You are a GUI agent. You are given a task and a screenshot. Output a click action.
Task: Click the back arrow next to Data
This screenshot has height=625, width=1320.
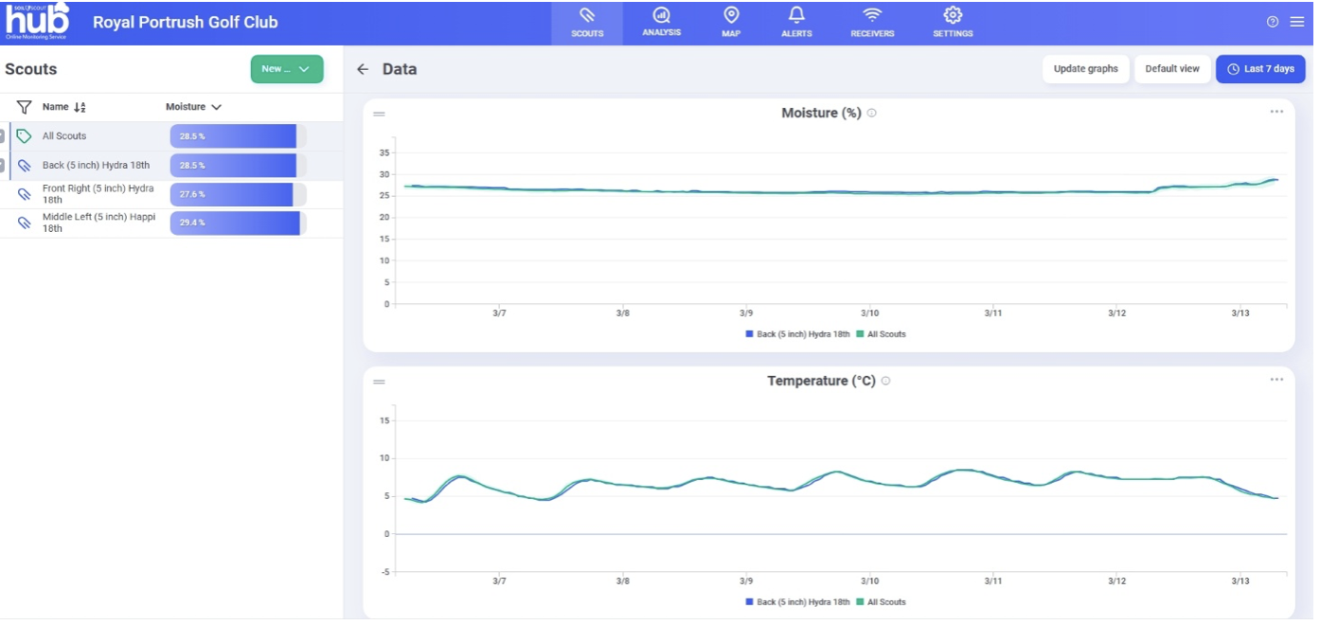tap(363, 69)
